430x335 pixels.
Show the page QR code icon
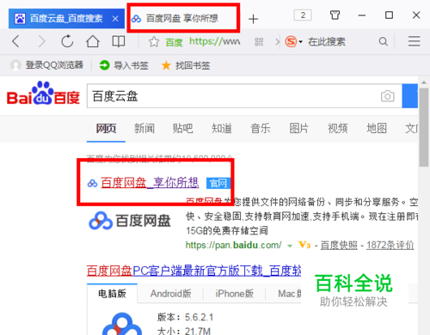click(x=259, y=42)
